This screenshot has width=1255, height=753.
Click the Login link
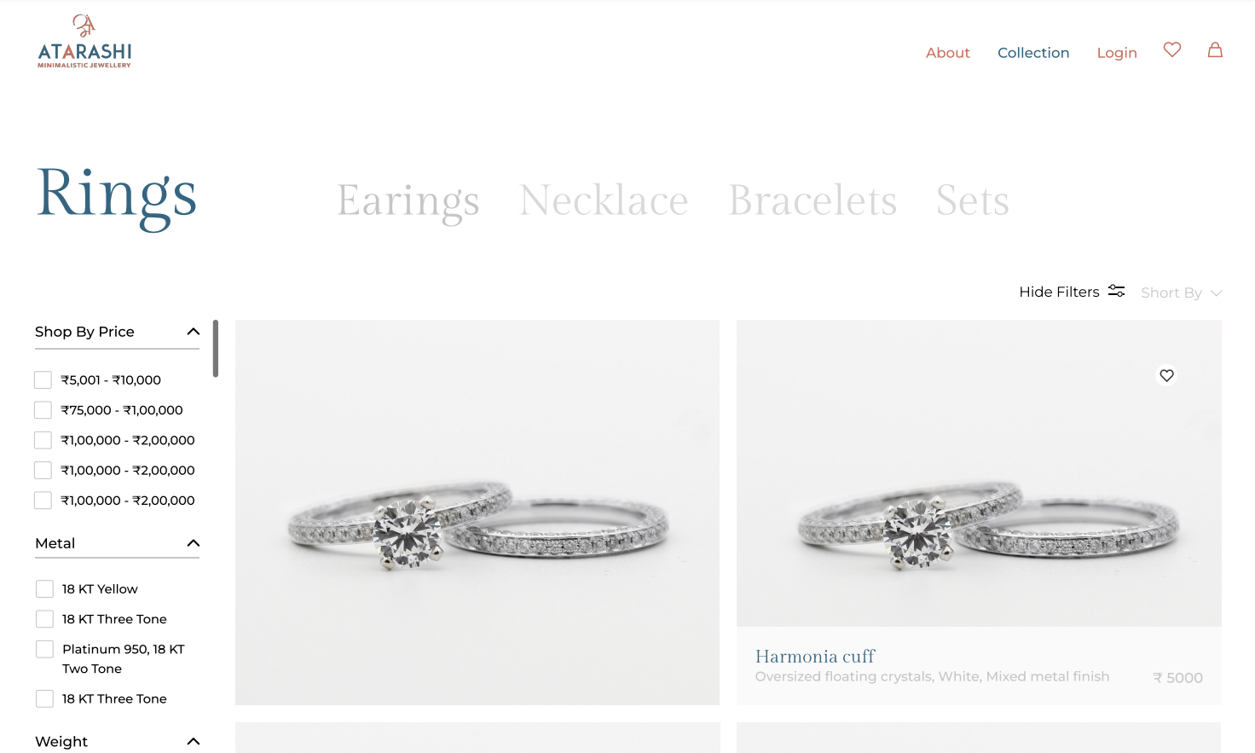coord(1117,53)
